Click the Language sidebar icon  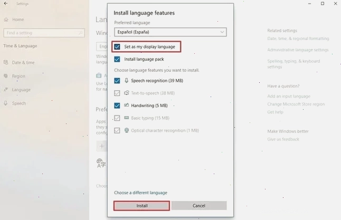pos(6,90)
